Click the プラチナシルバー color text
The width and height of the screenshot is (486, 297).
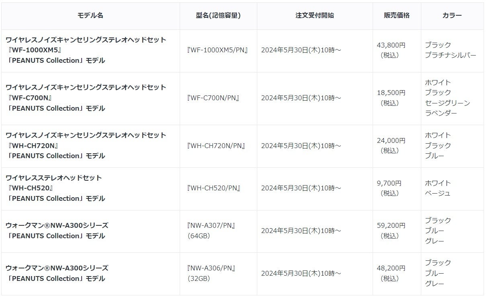point(451,56)
